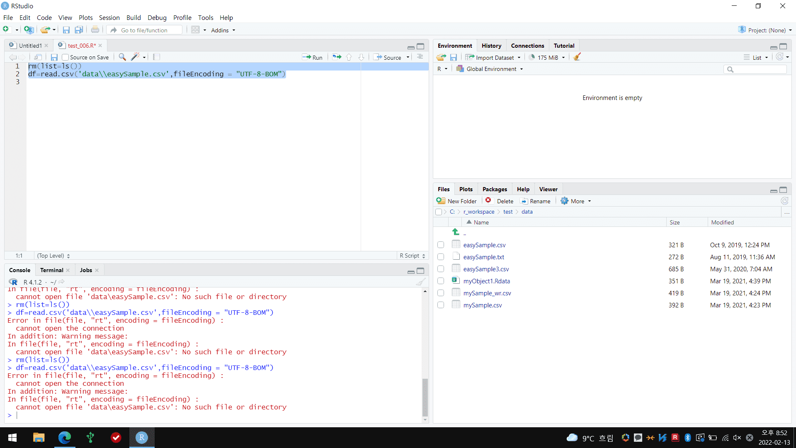Open File Explorer from the taskbar
The image size is (796, 448).
point(39,438)
